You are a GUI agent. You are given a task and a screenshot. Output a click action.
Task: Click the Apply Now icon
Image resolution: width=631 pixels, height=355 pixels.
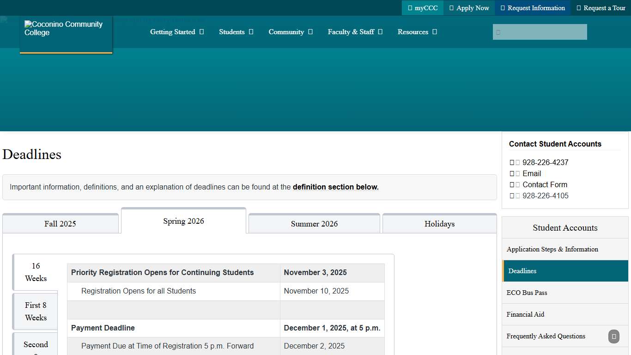coord(451,8)
